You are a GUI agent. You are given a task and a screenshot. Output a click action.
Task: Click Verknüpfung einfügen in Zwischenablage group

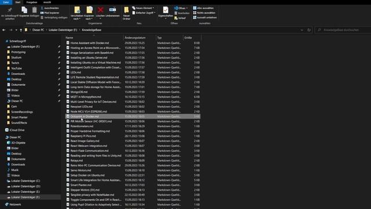(54, 17)
